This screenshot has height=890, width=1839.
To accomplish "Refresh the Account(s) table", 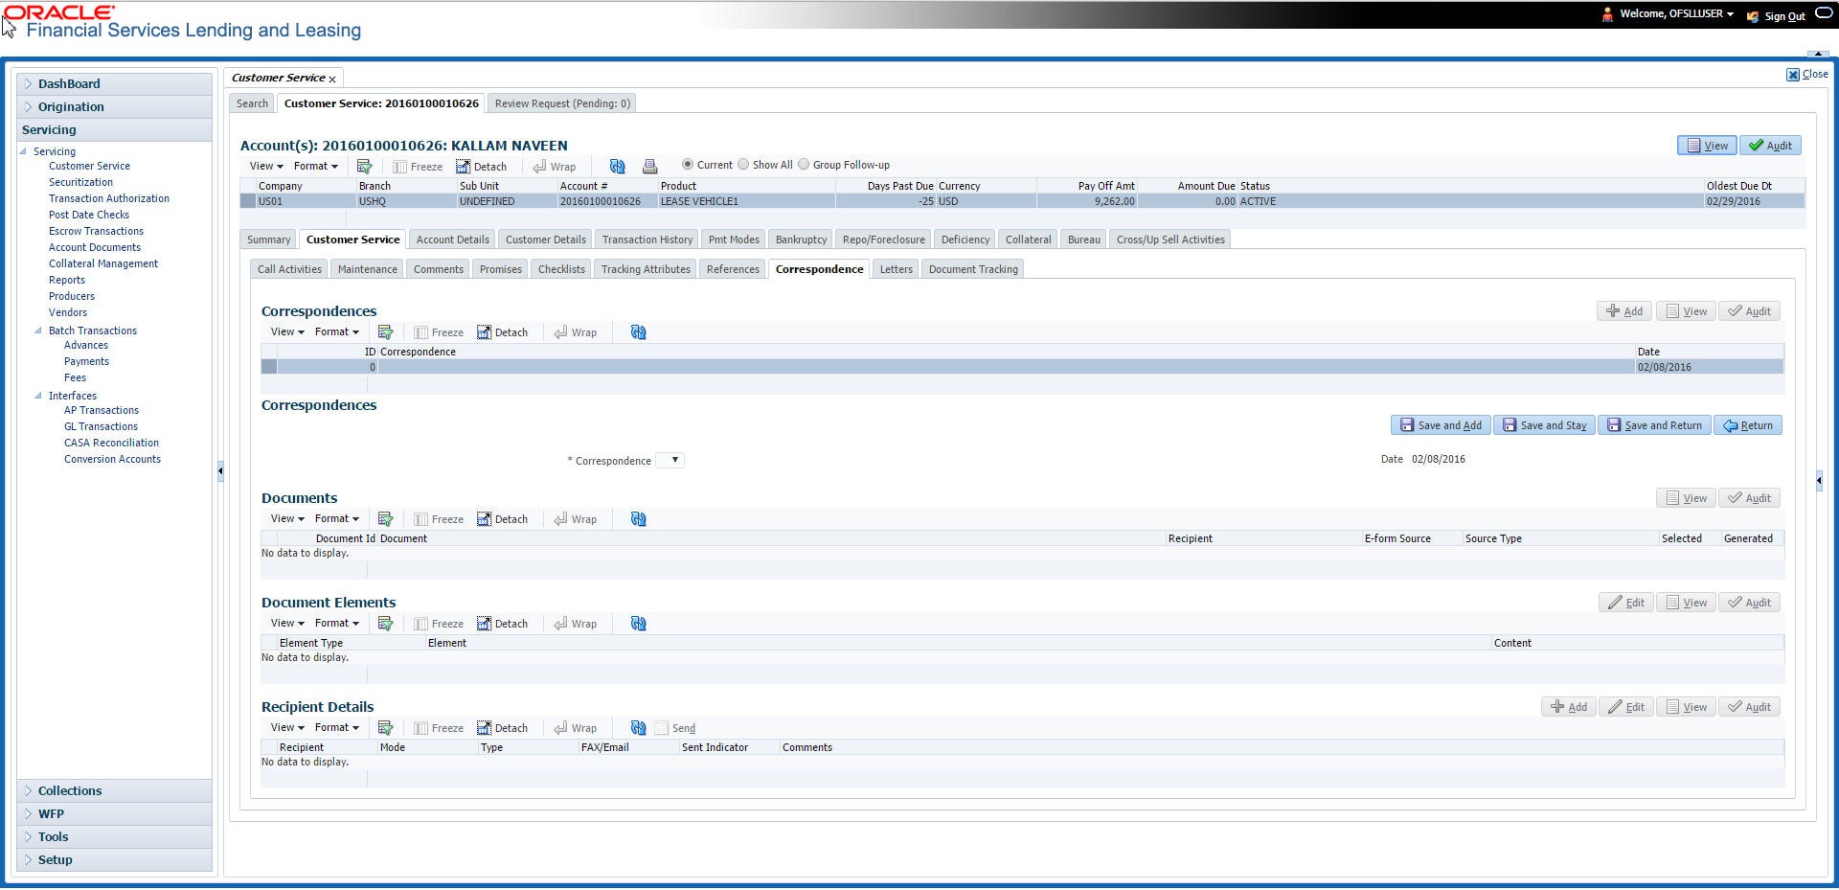I will point(617,166).
